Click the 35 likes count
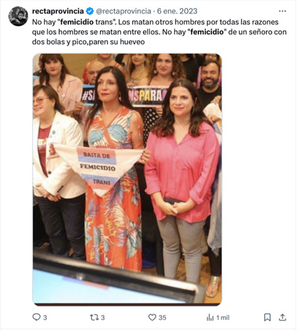The height and width of the screenshot is (331, 300). 162,317
